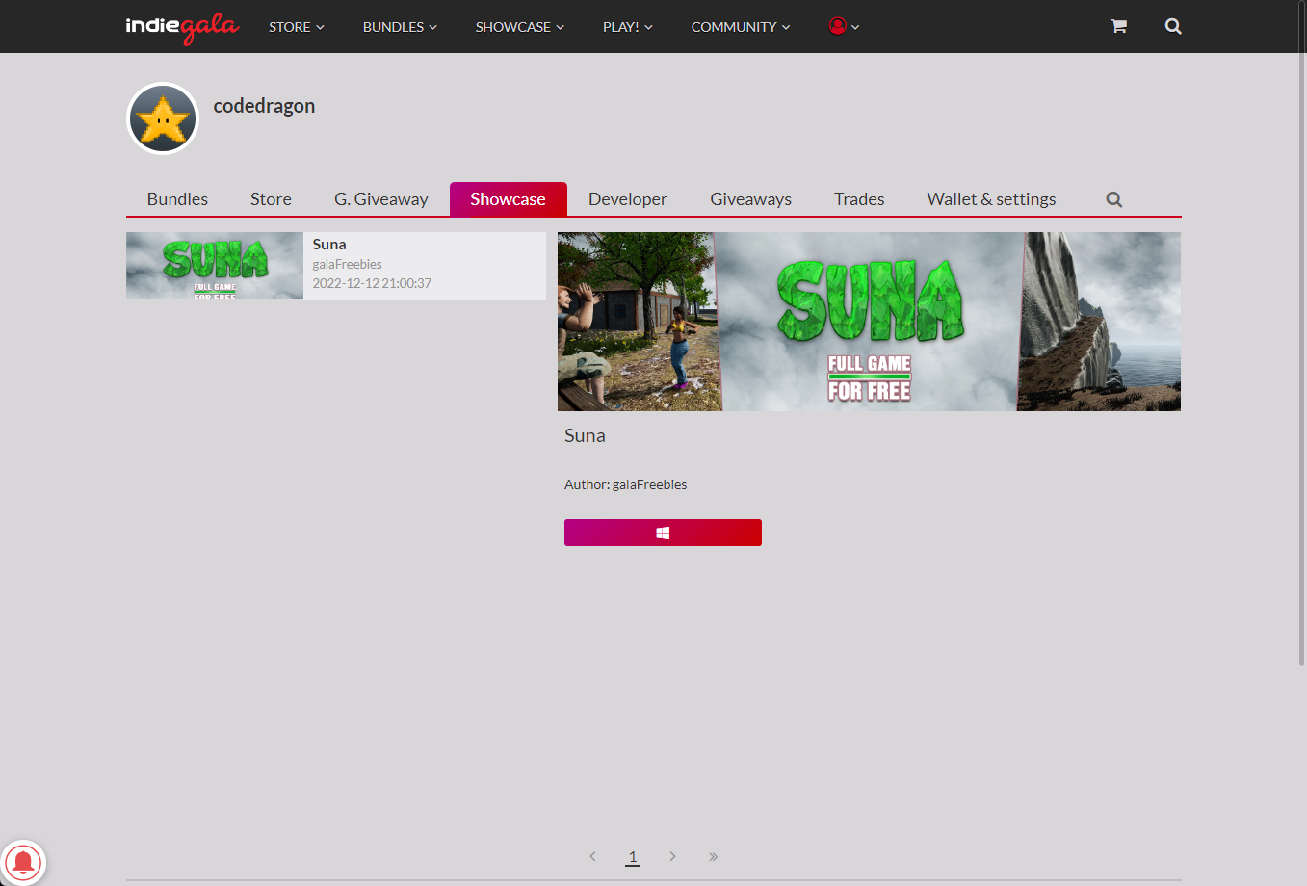Select the Showcase tab

(x=509, y=199)
